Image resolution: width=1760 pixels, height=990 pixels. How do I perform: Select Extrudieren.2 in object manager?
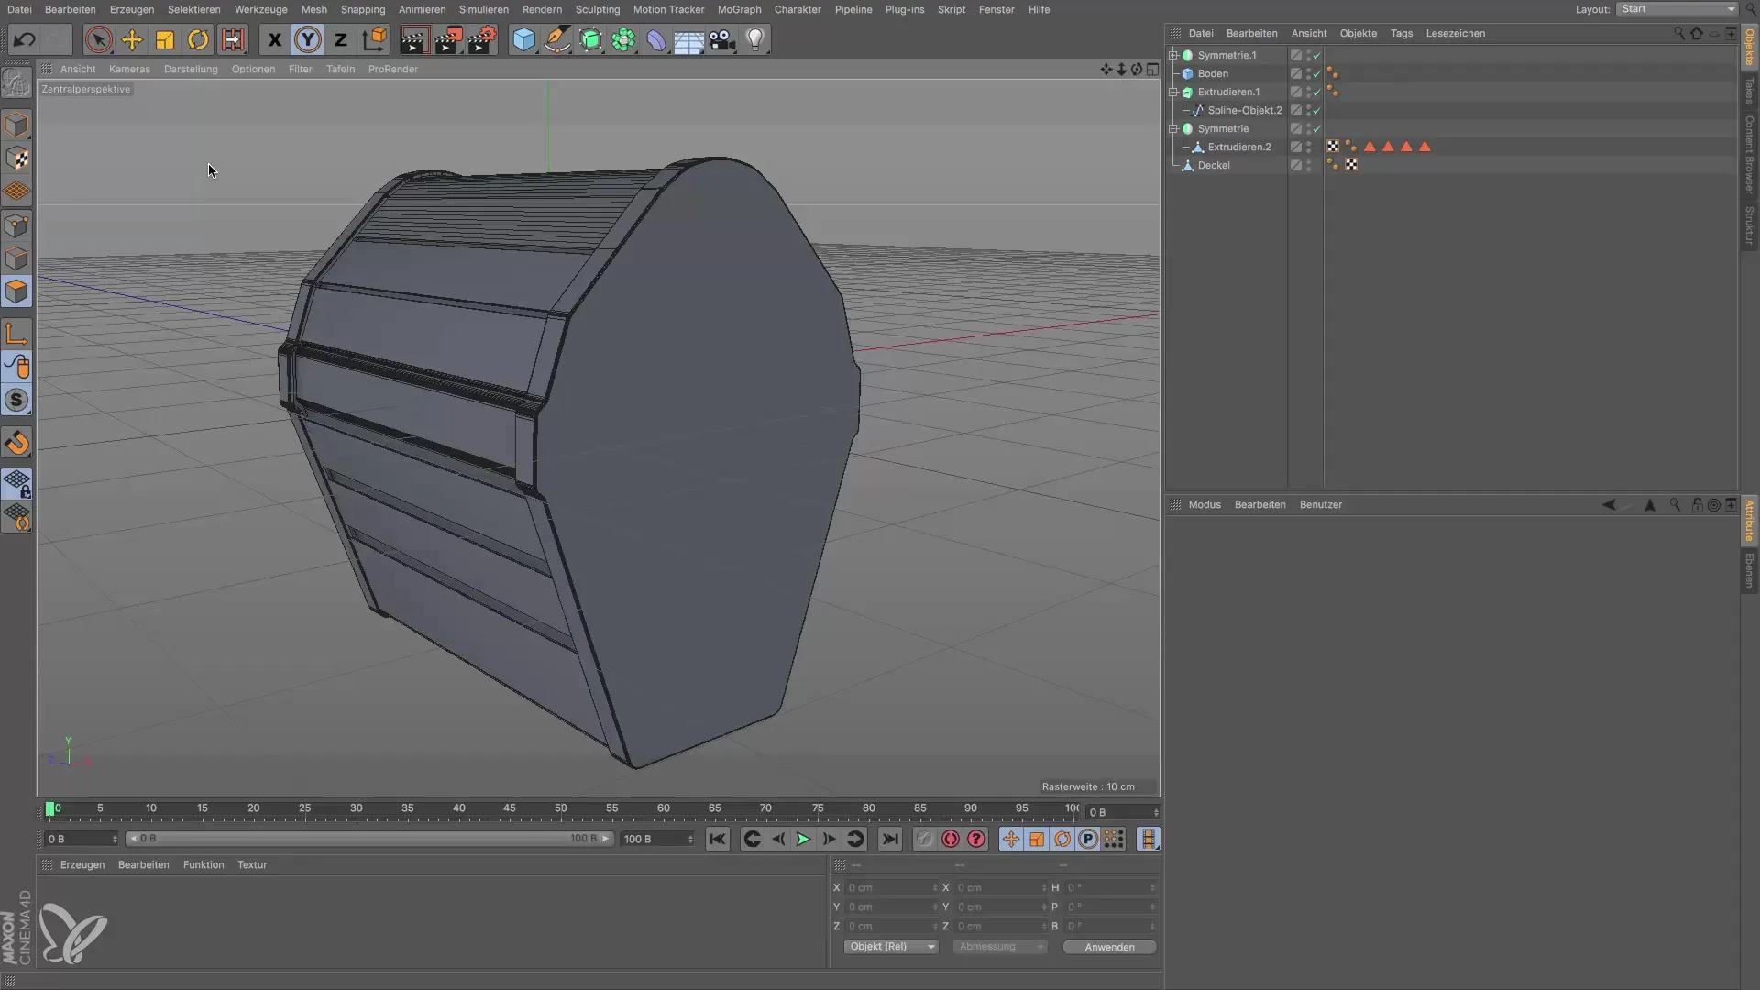[1239, 147]
